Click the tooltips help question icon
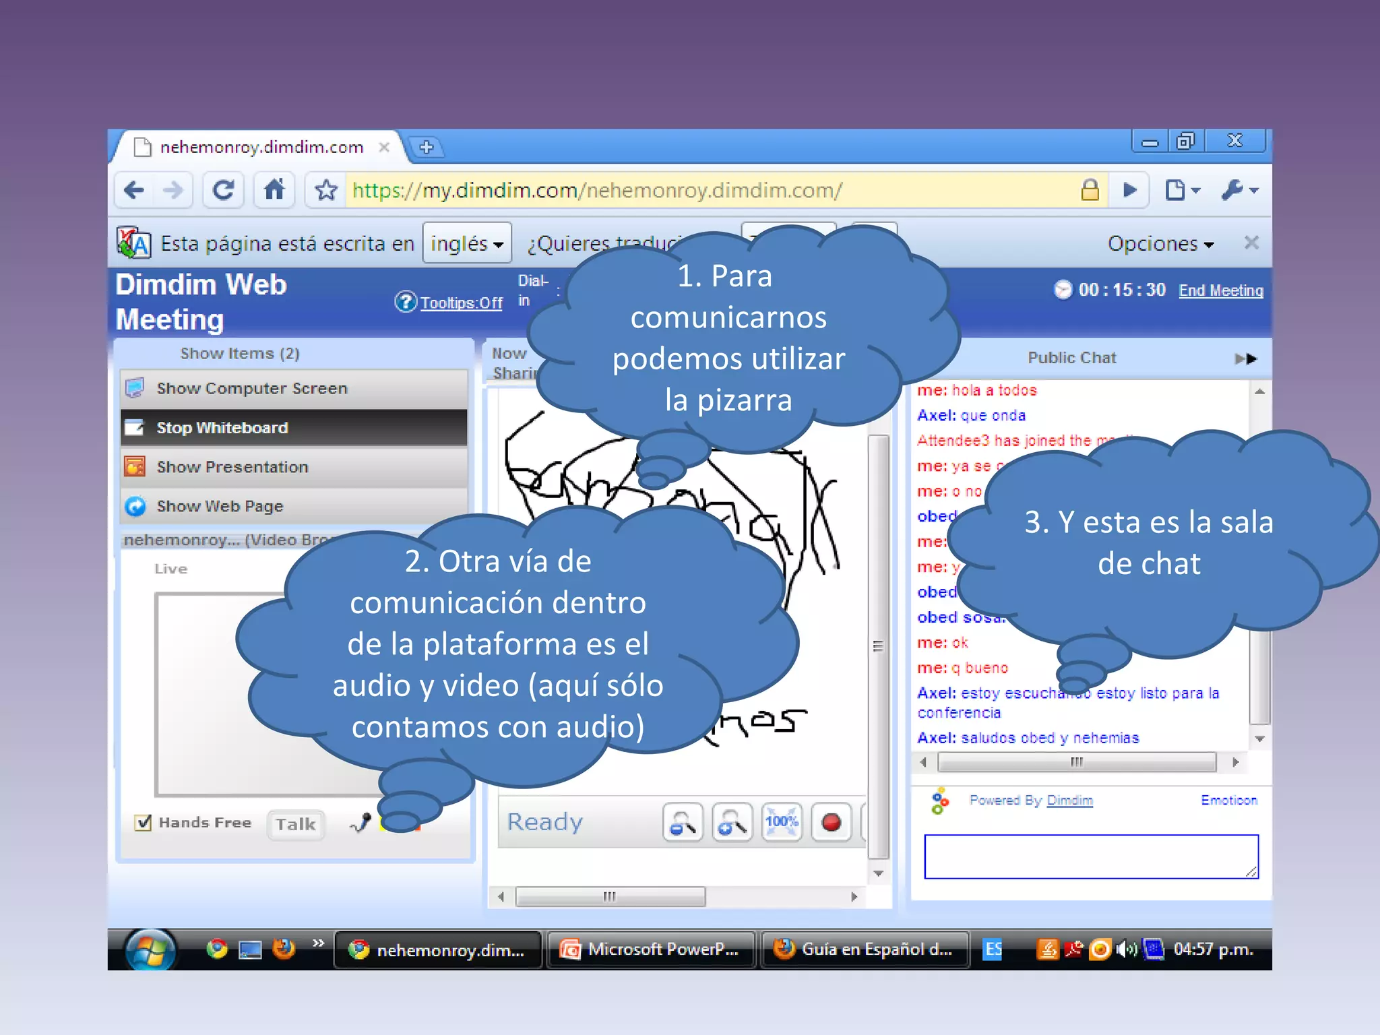The image size is (1380, 1035). tap(406, 302)
